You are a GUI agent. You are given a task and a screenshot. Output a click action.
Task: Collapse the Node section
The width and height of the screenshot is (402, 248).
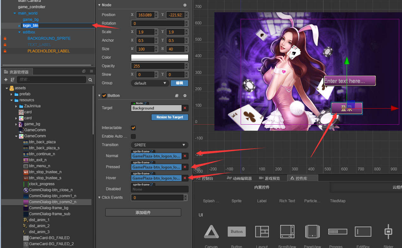coord(99,5)
